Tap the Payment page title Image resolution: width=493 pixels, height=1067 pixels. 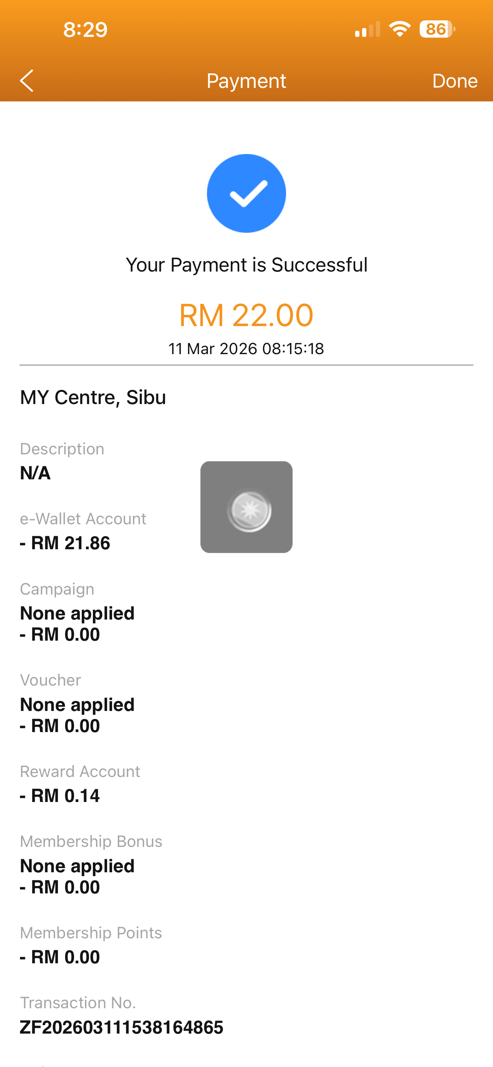pyautogui.click(x=246, y=81)
